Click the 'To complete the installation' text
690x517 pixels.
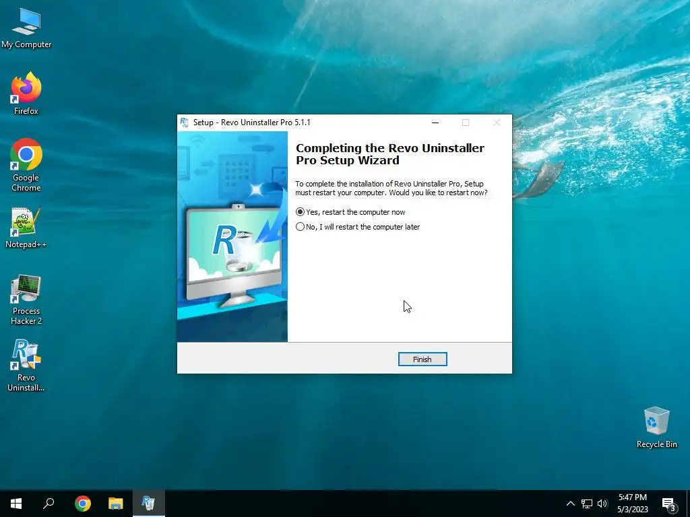(x=391, y=188)
